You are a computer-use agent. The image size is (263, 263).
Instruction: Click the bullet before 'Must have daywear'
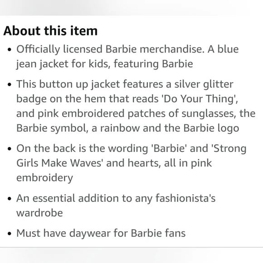click(10, 234)
